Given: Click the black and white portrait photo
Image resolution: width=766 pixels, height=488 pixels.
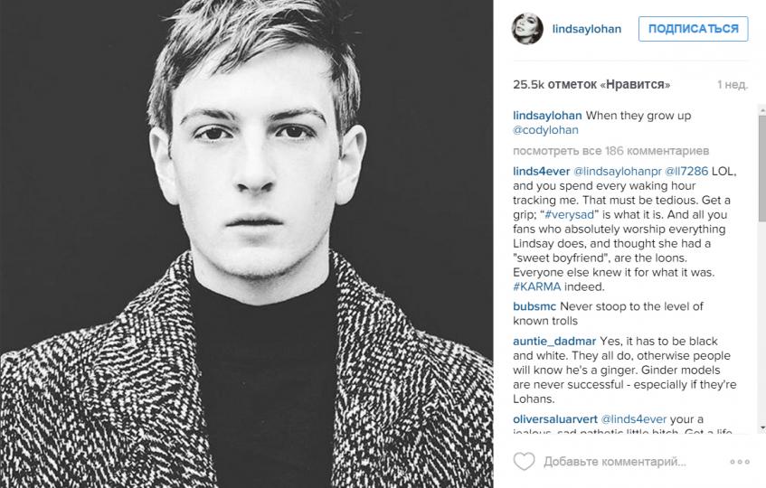Looking at the screenshot, I should (x=247, y=244).
